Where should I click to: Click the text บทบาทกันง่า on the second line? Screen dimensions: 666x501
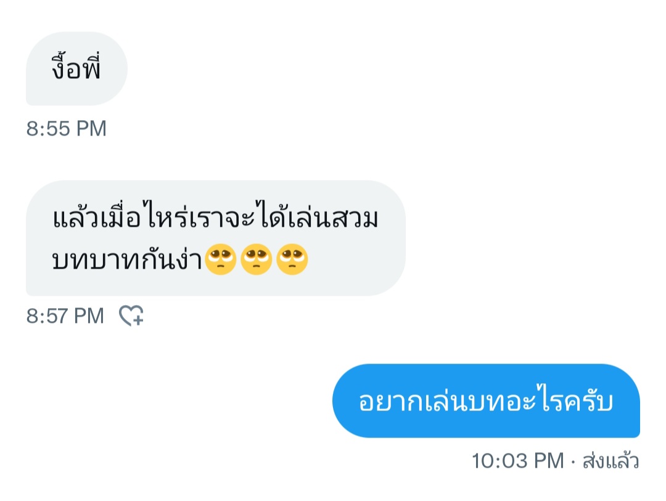click(x=126, y=259)
